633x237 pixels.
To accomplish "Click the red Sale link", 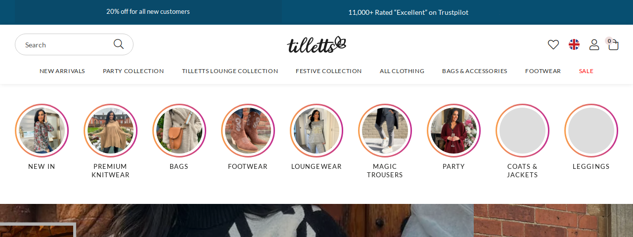I will (586, 71).
